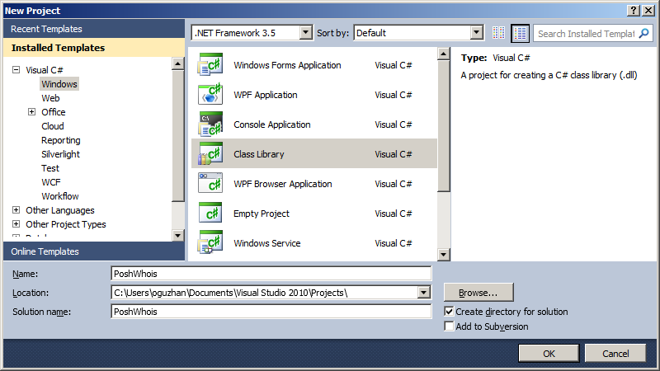This screenshot has width=660, height=371.
Task: Select the Silverlight category in tree
Action: [x=61, y=154]
